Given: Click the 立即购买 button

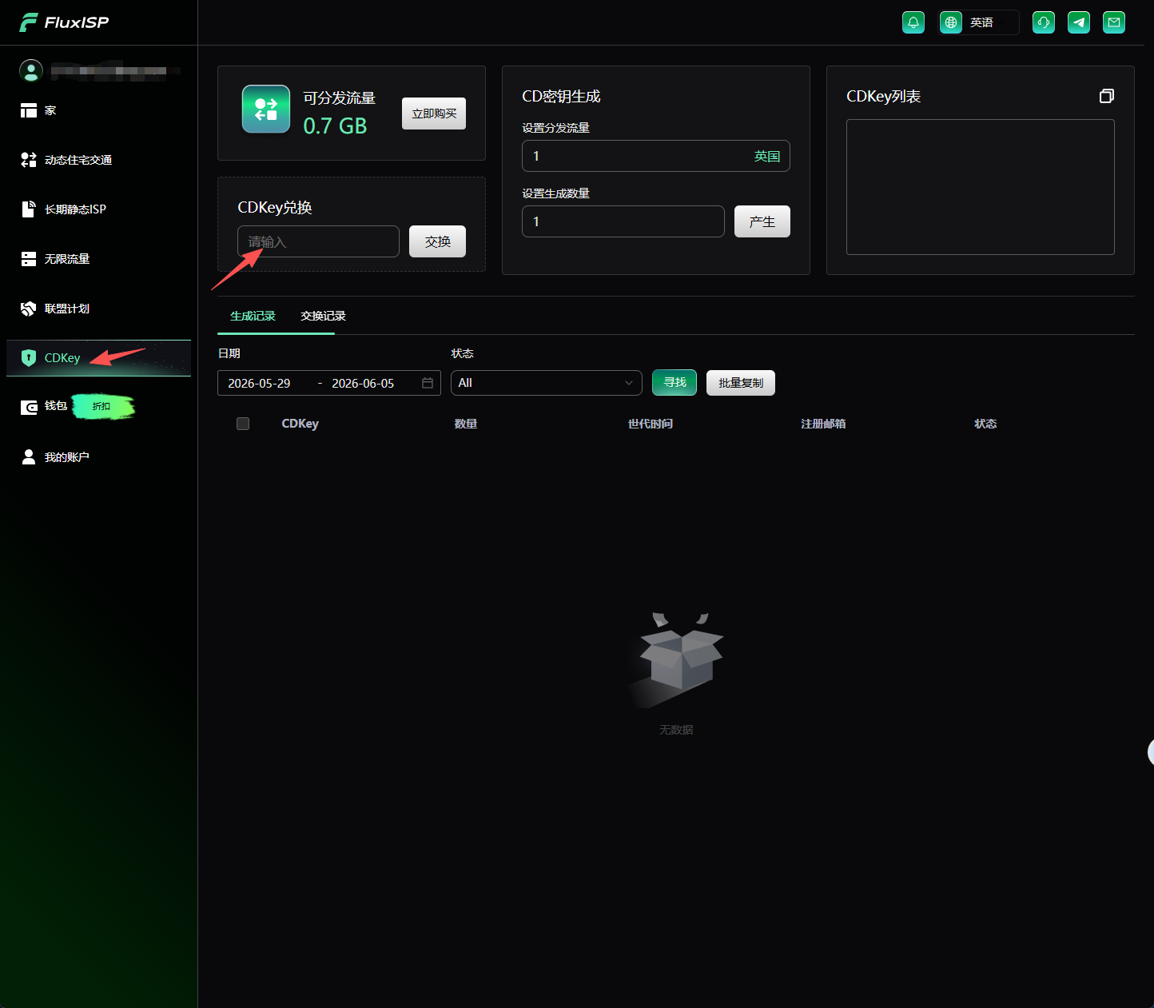Looking at the screenshot, I should (x=434, y=114).
